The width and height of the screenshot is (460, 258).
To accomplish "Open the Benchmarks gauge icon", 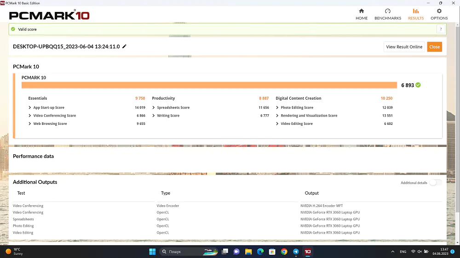I will 387,11.
